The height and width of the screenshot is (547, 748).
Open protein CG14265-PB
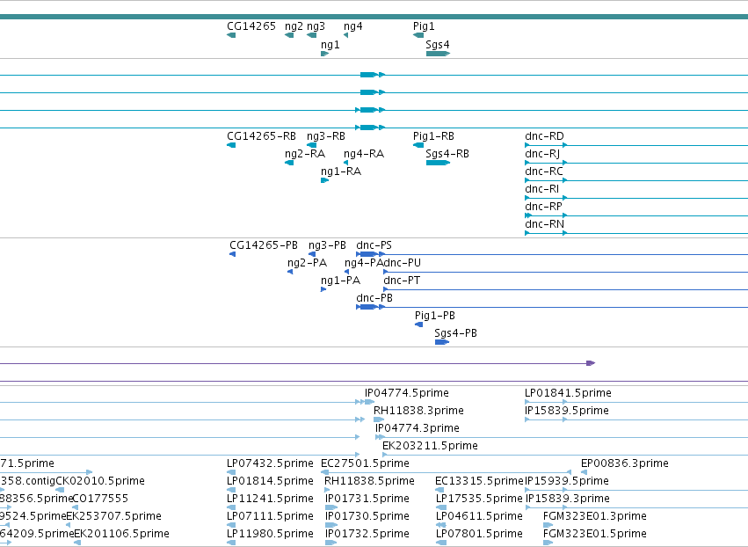click(264, 245)
